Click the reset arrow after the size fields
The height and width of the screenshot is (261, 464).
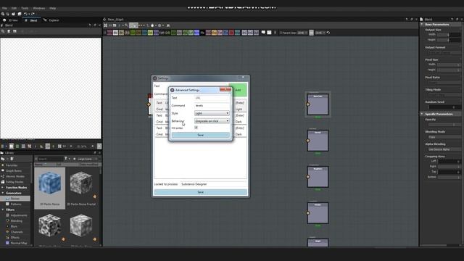(328, 33)
